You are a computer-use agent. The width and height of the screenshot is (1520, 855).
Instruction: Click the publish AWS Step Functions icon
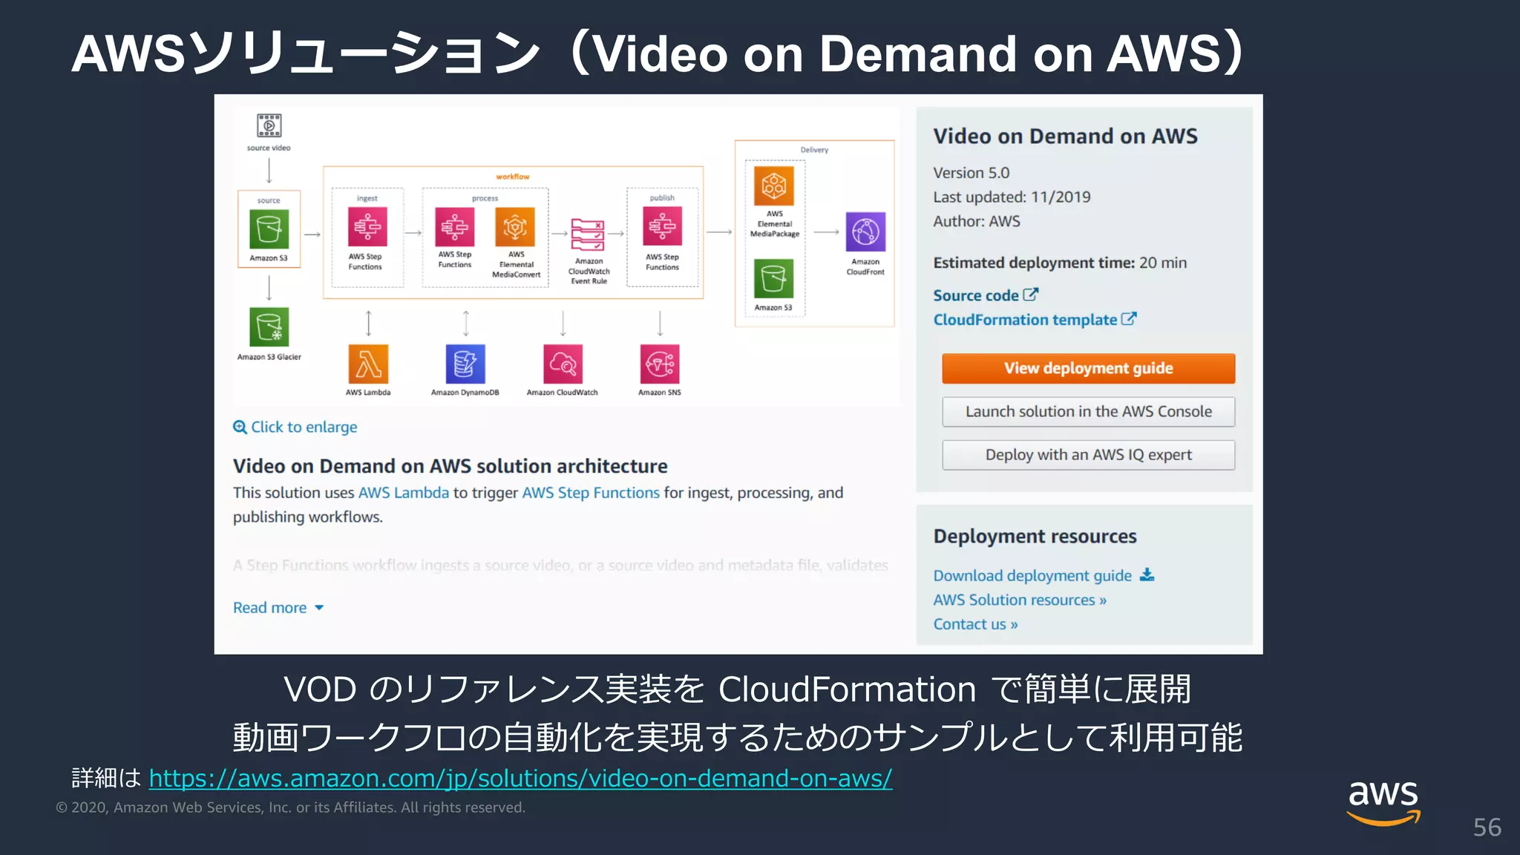click(x=662, y=227)
